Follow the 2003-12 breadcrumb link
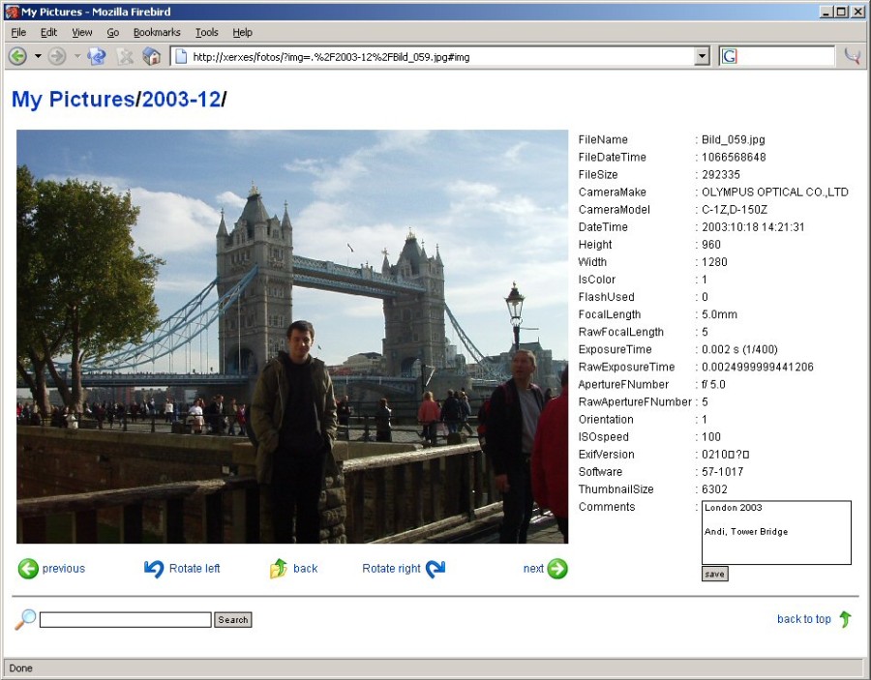The height and width of the screenshot is (680, 871). click(181, 100)
